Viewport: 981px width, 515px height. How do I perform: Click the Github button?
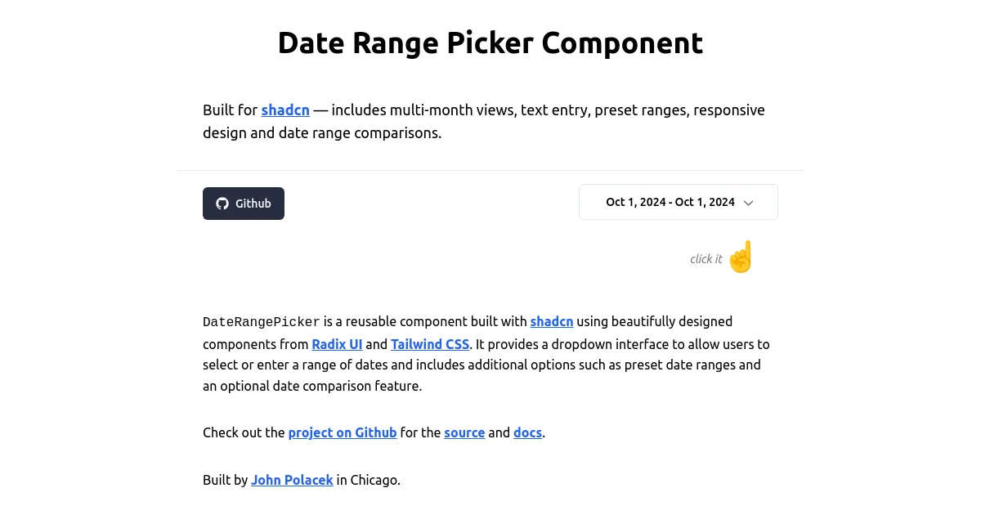[x=243, y=204]
